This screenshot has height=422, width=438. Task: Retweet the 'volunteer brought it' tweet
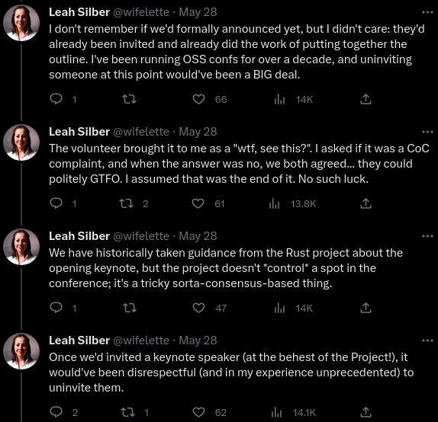click(126, 203)
